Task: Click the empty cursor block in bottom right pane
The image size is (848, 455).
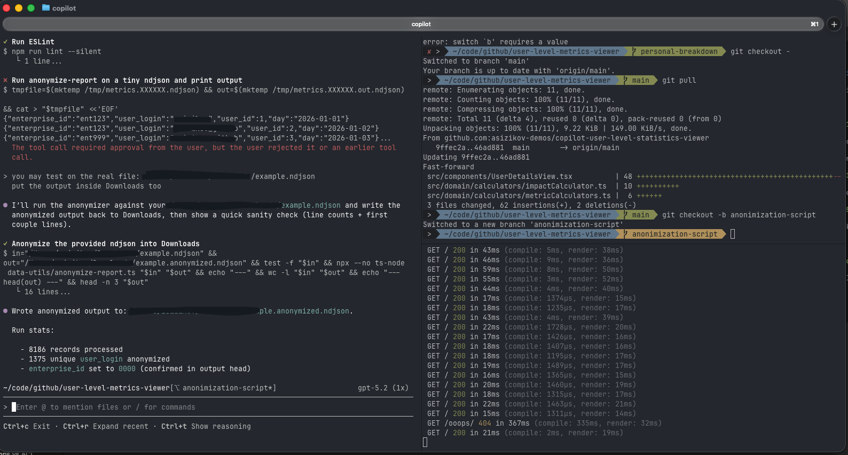Action: coord(425,442)
